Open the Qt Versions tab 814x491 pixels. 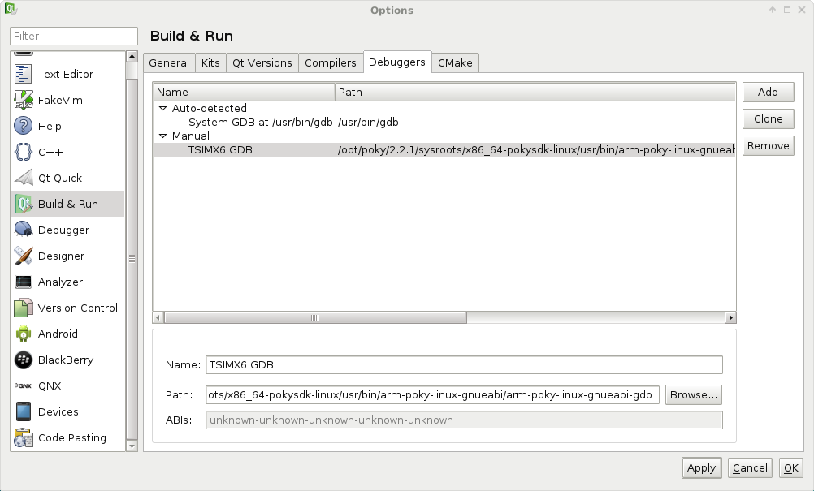(x=262, y=62)
